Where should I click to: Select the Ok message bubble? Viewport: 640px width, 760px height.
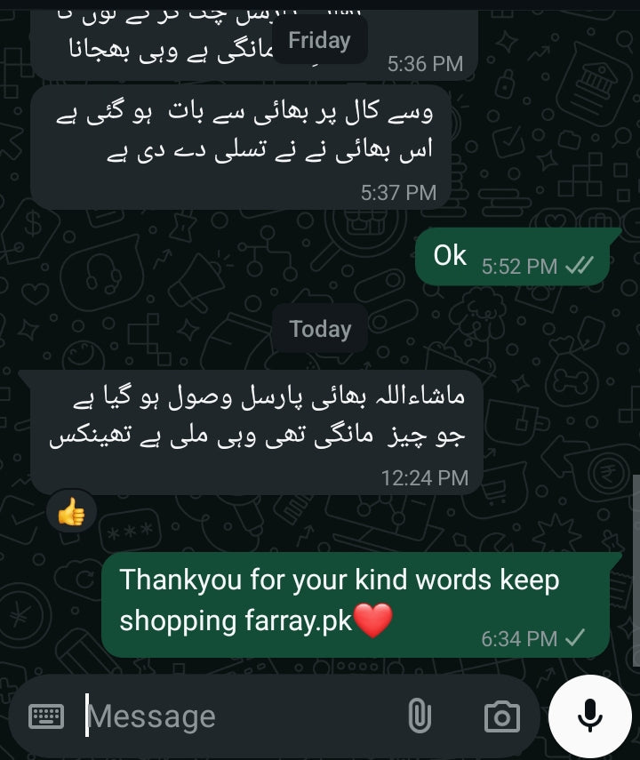(515, 256)
